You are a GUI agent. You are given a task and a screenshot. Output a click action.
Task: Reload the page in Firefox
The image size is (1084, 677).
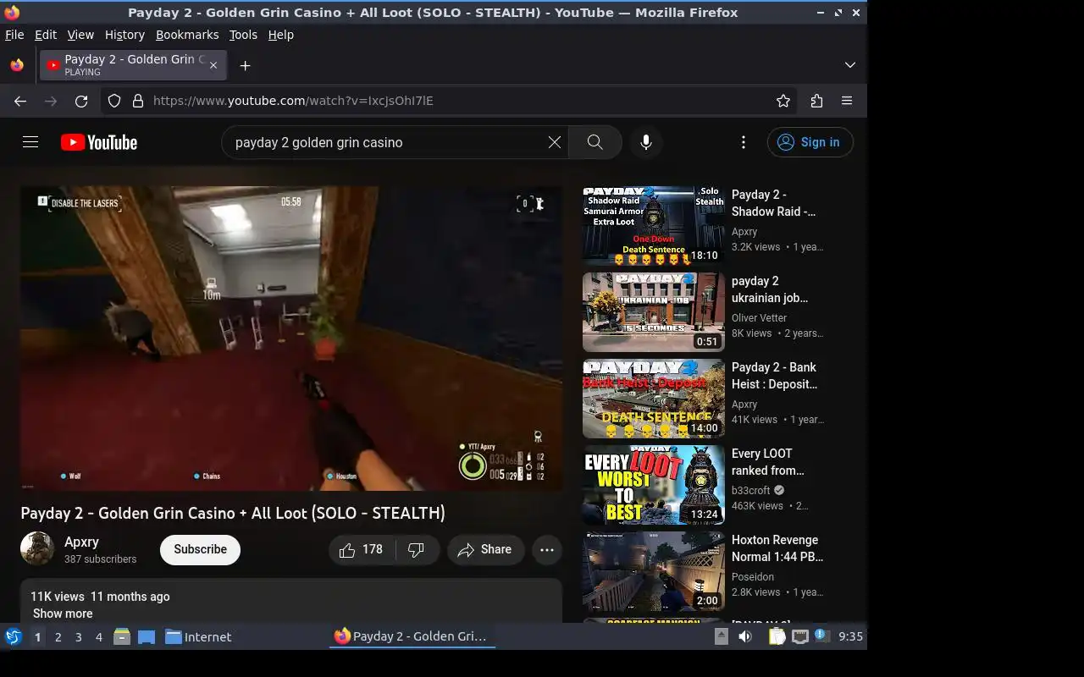[x=81, y=101]
